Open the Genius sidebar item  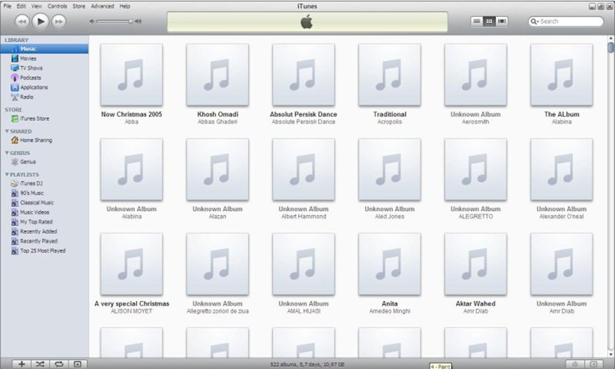coord(28,162)
